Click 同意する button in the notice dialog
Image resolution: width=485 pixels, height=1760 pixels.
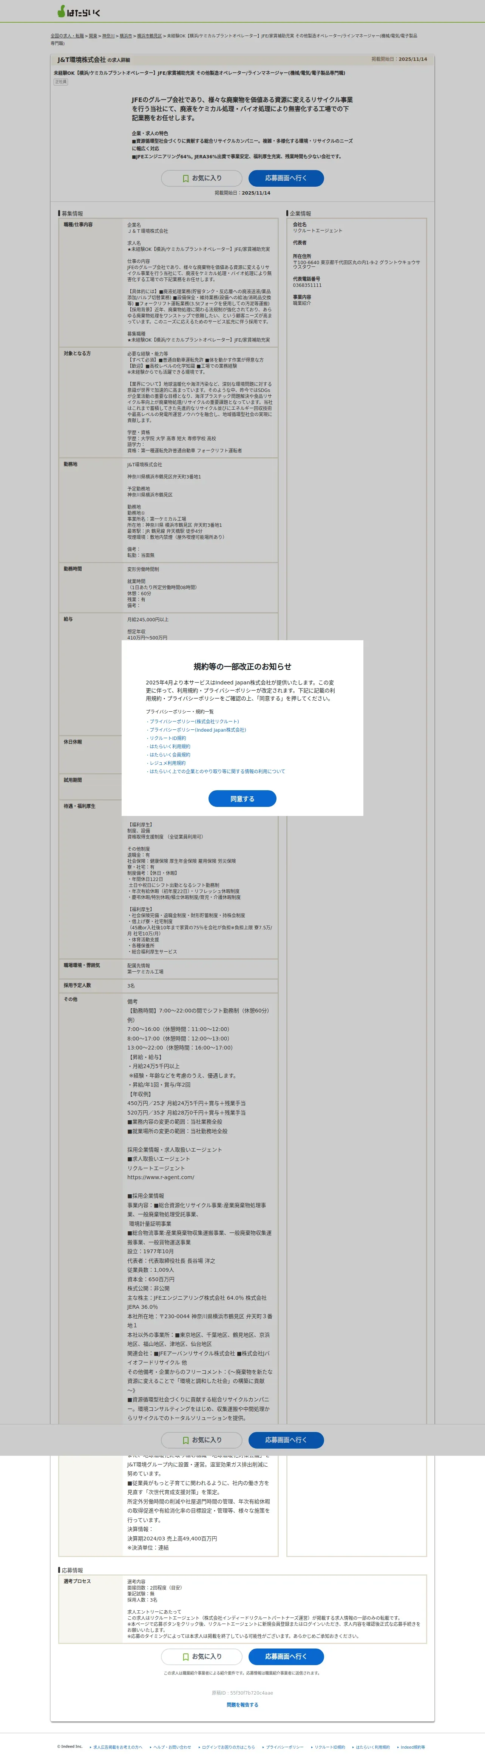pos(242,799)
